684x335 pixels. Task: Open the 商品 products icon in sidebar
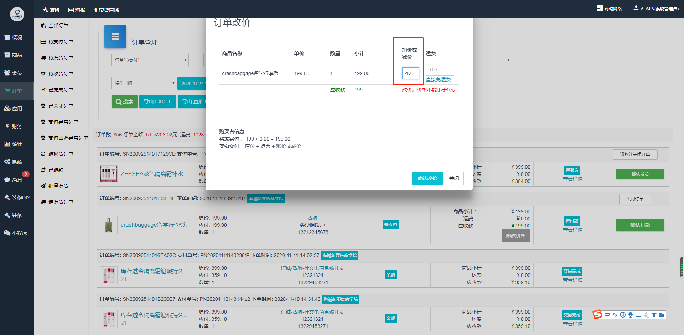(x=7, y=55)
